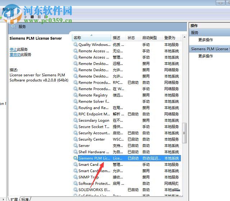Screen dimensions: 230x201
Task: Click 禁用 startup type in SNMP Trap row
Action: click(x=146, y=177)
